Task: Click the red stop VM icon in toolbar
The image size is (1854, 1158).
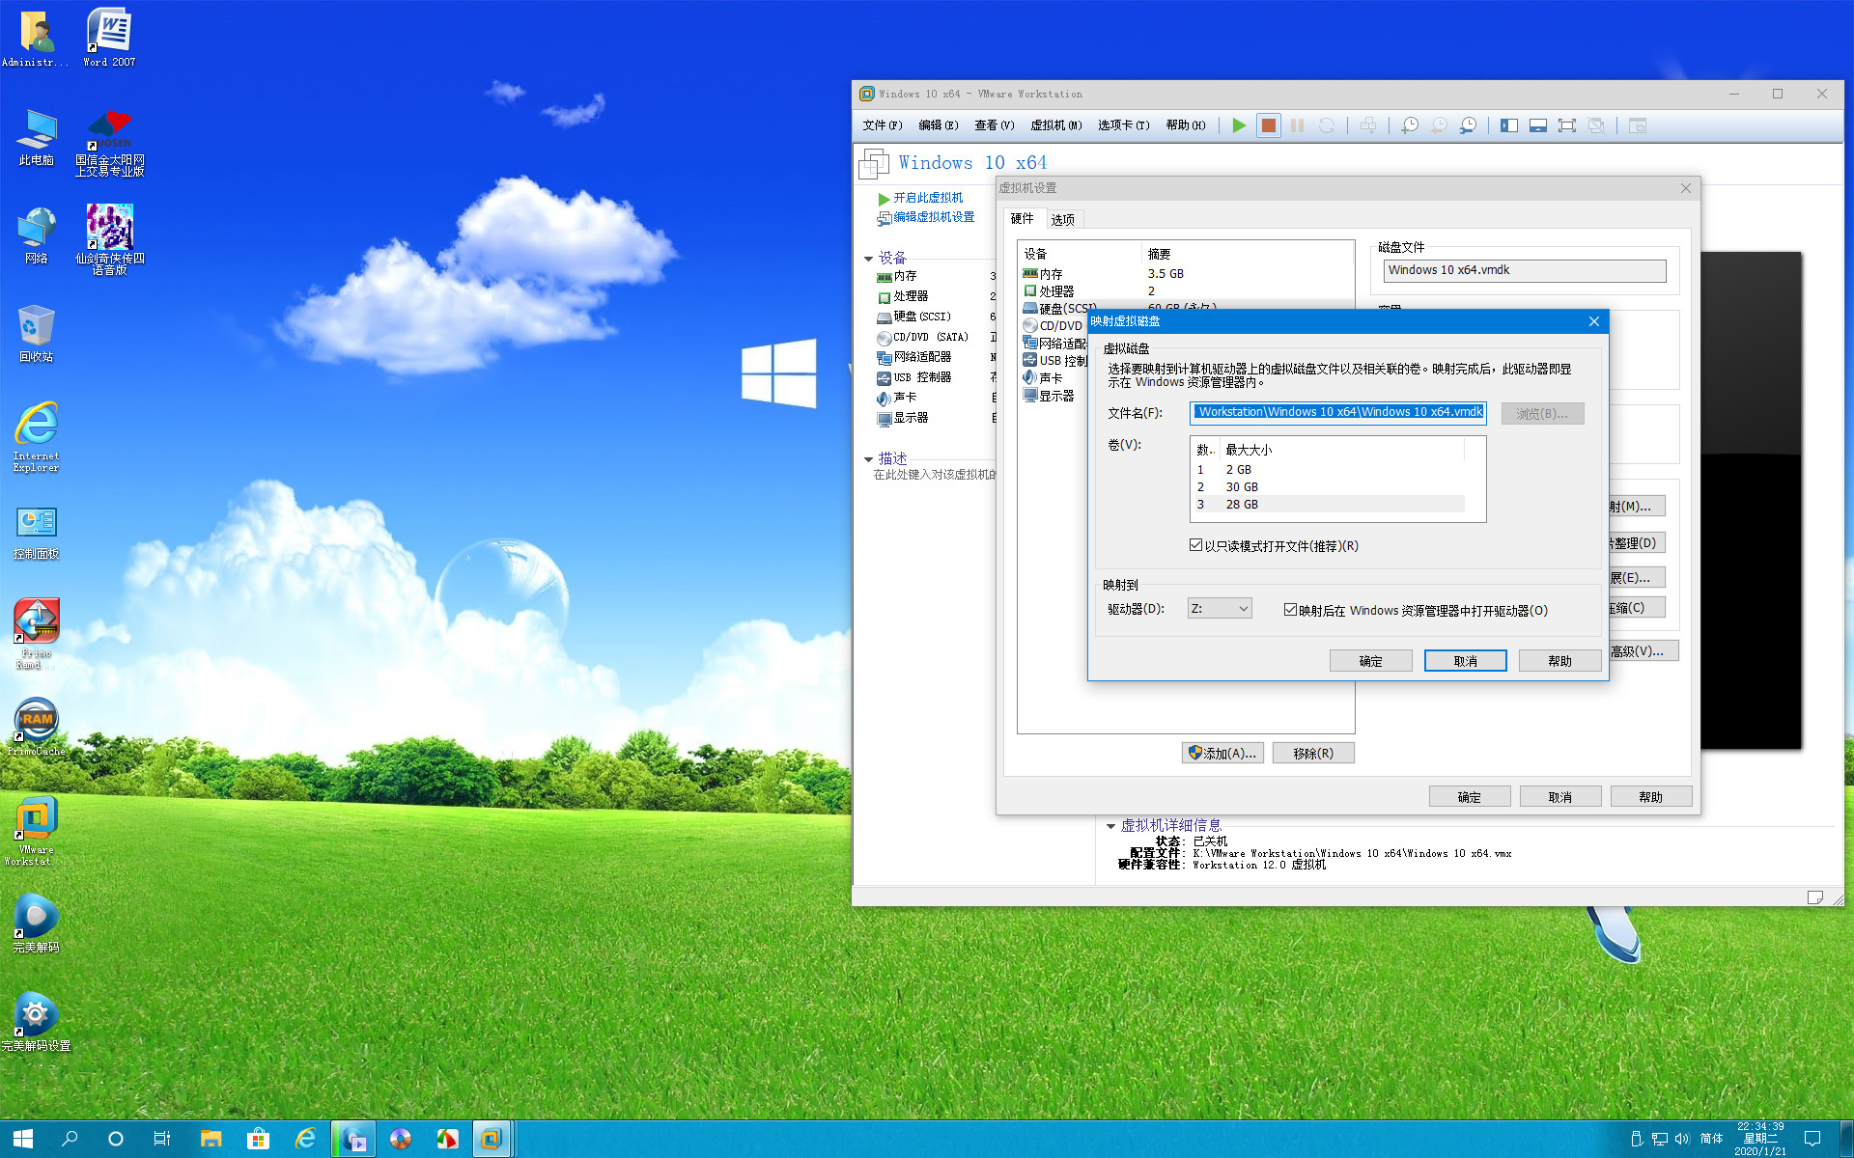Action: click(x=1269, y=125)
